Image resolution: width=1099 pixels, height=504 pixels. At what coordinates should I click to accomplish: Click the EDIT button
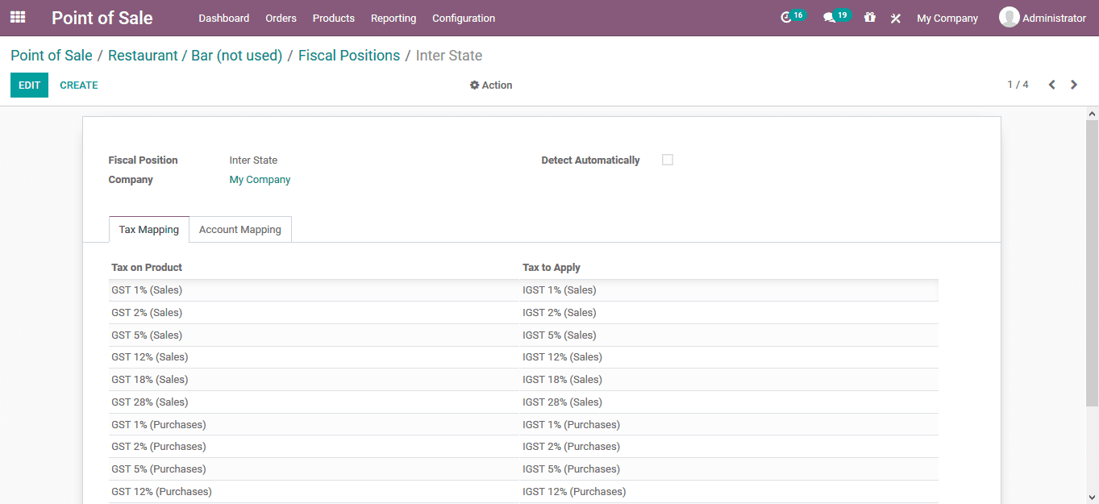[x=29, y=85]
